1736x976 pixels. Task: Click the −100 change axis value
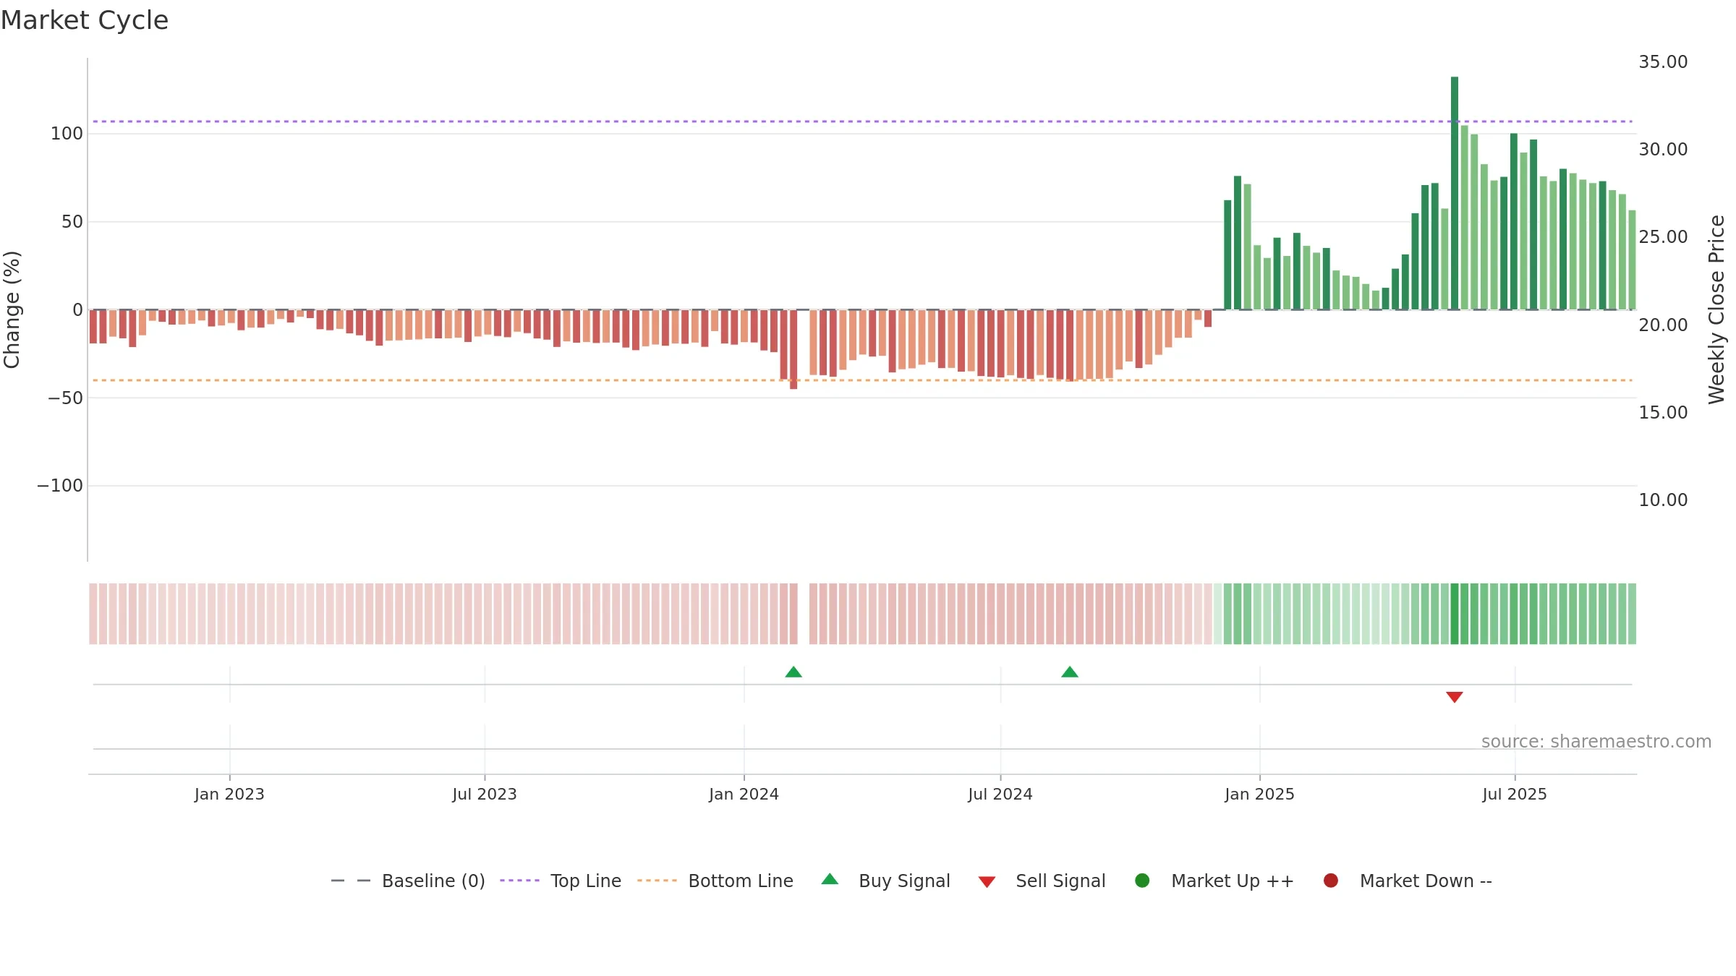pyautogui.click(x=60, y=486)
